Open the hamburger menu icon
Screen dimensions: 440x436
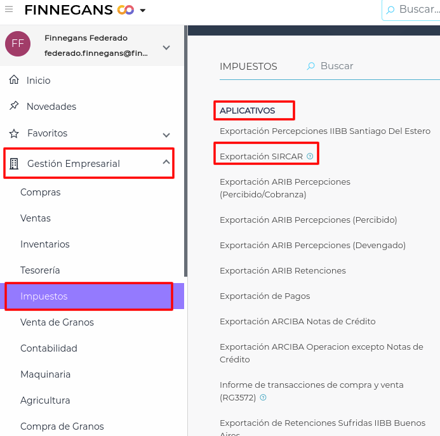click(x=9, y=10)
